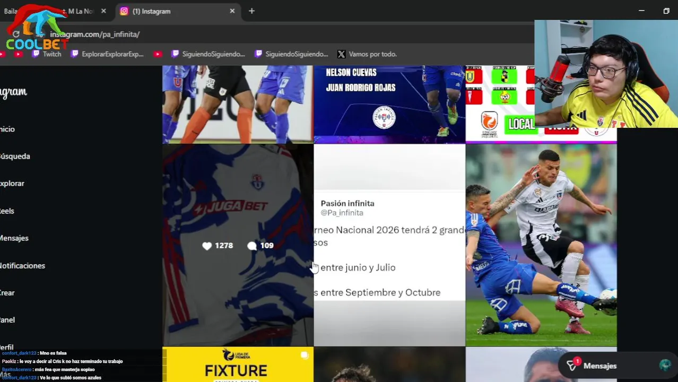Click the YouTube bookmark icon before Siguiendo
The width and height of the screenshot is (678, 382).
pyautogui.click(x=158, y=54)
